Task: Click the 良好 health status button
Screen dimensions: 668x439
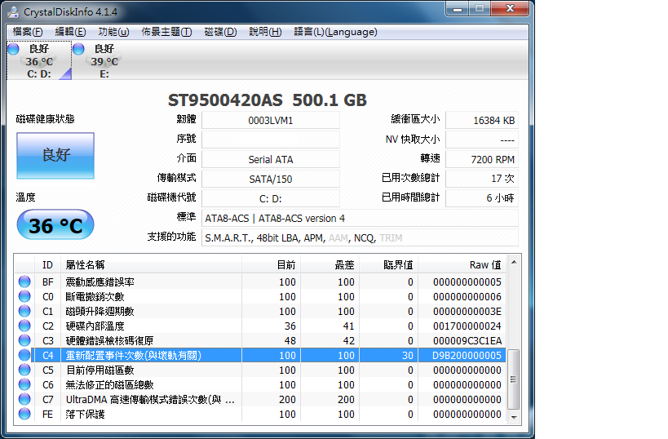Action: 55,156
